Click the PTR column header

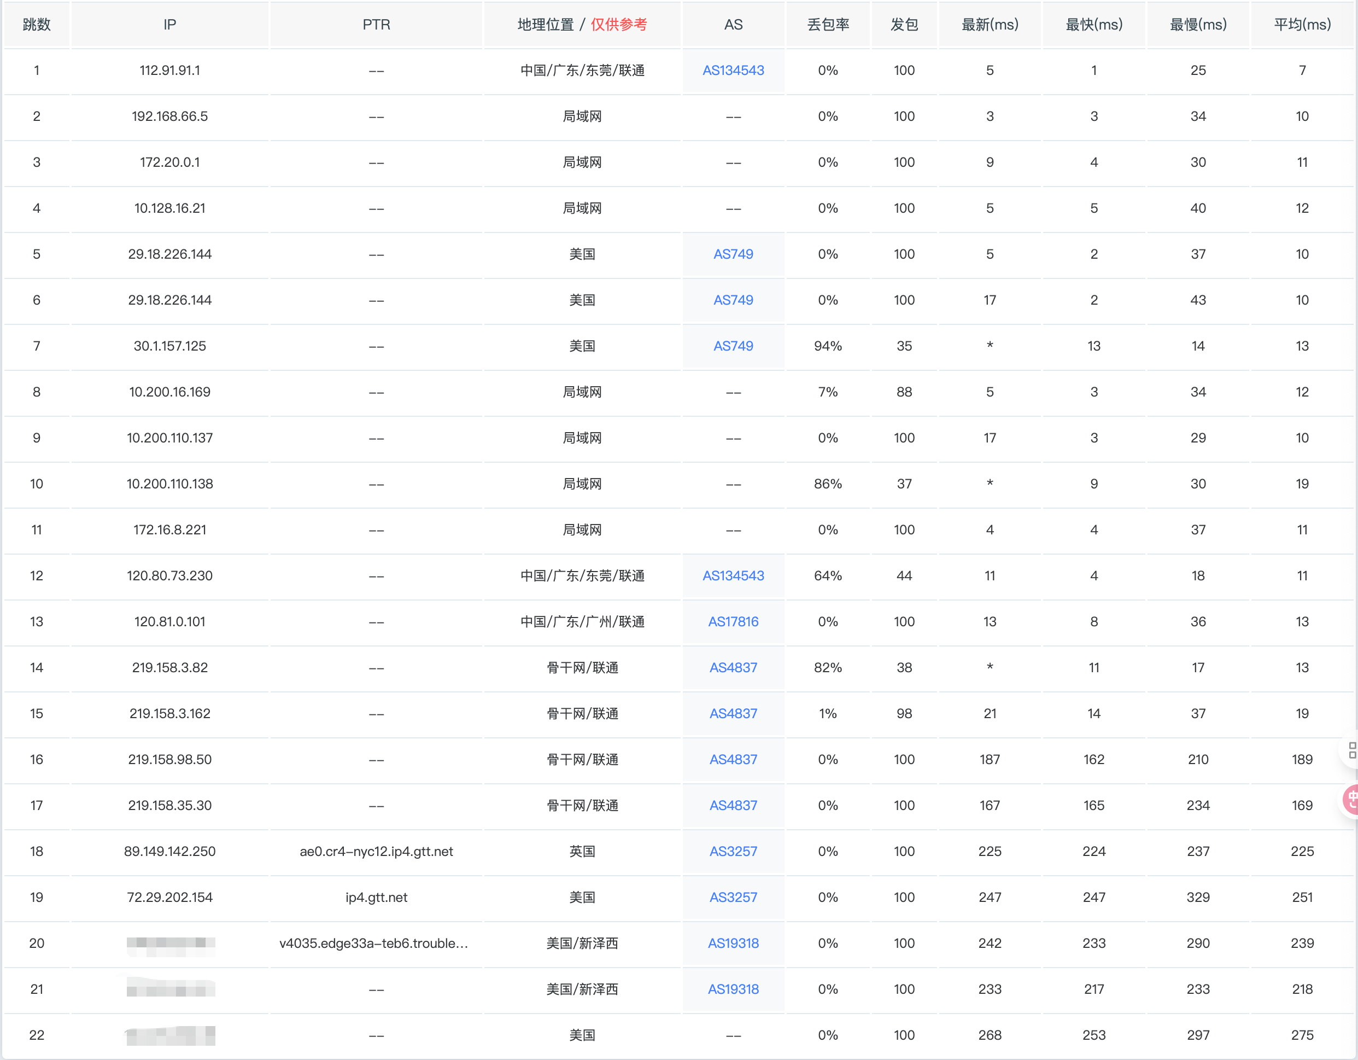[x=376, y=25]
